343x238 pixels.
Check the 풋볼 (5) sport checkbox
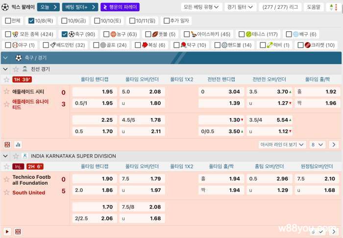[x=148, y=34]
